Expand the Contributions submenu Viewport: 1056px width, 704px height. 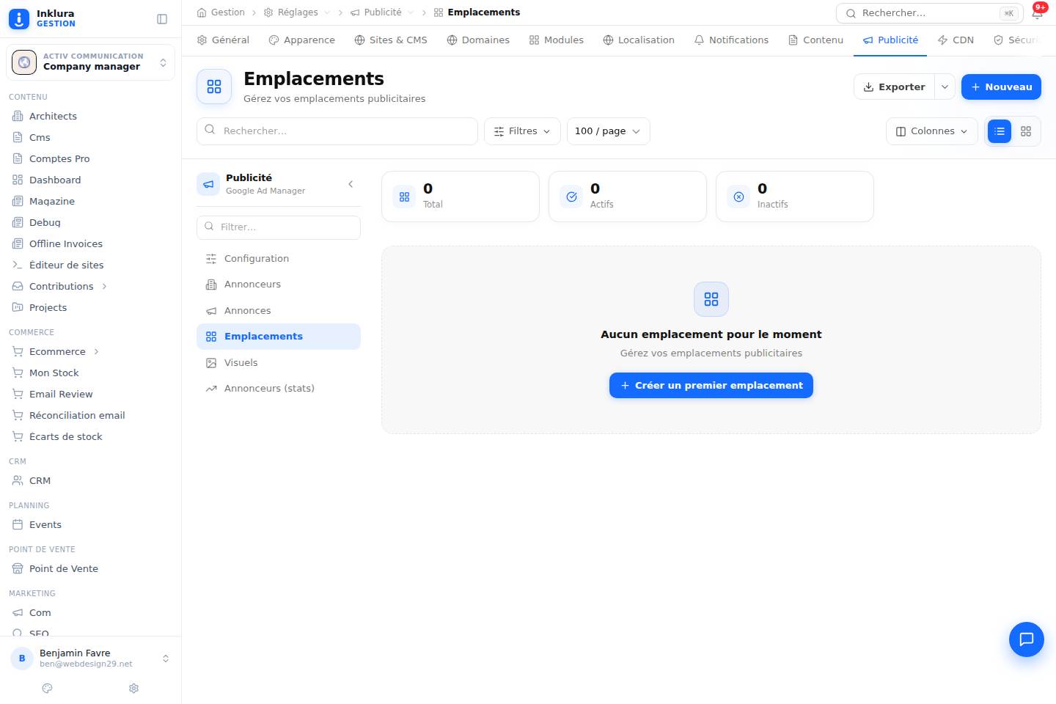click(104, 286)
